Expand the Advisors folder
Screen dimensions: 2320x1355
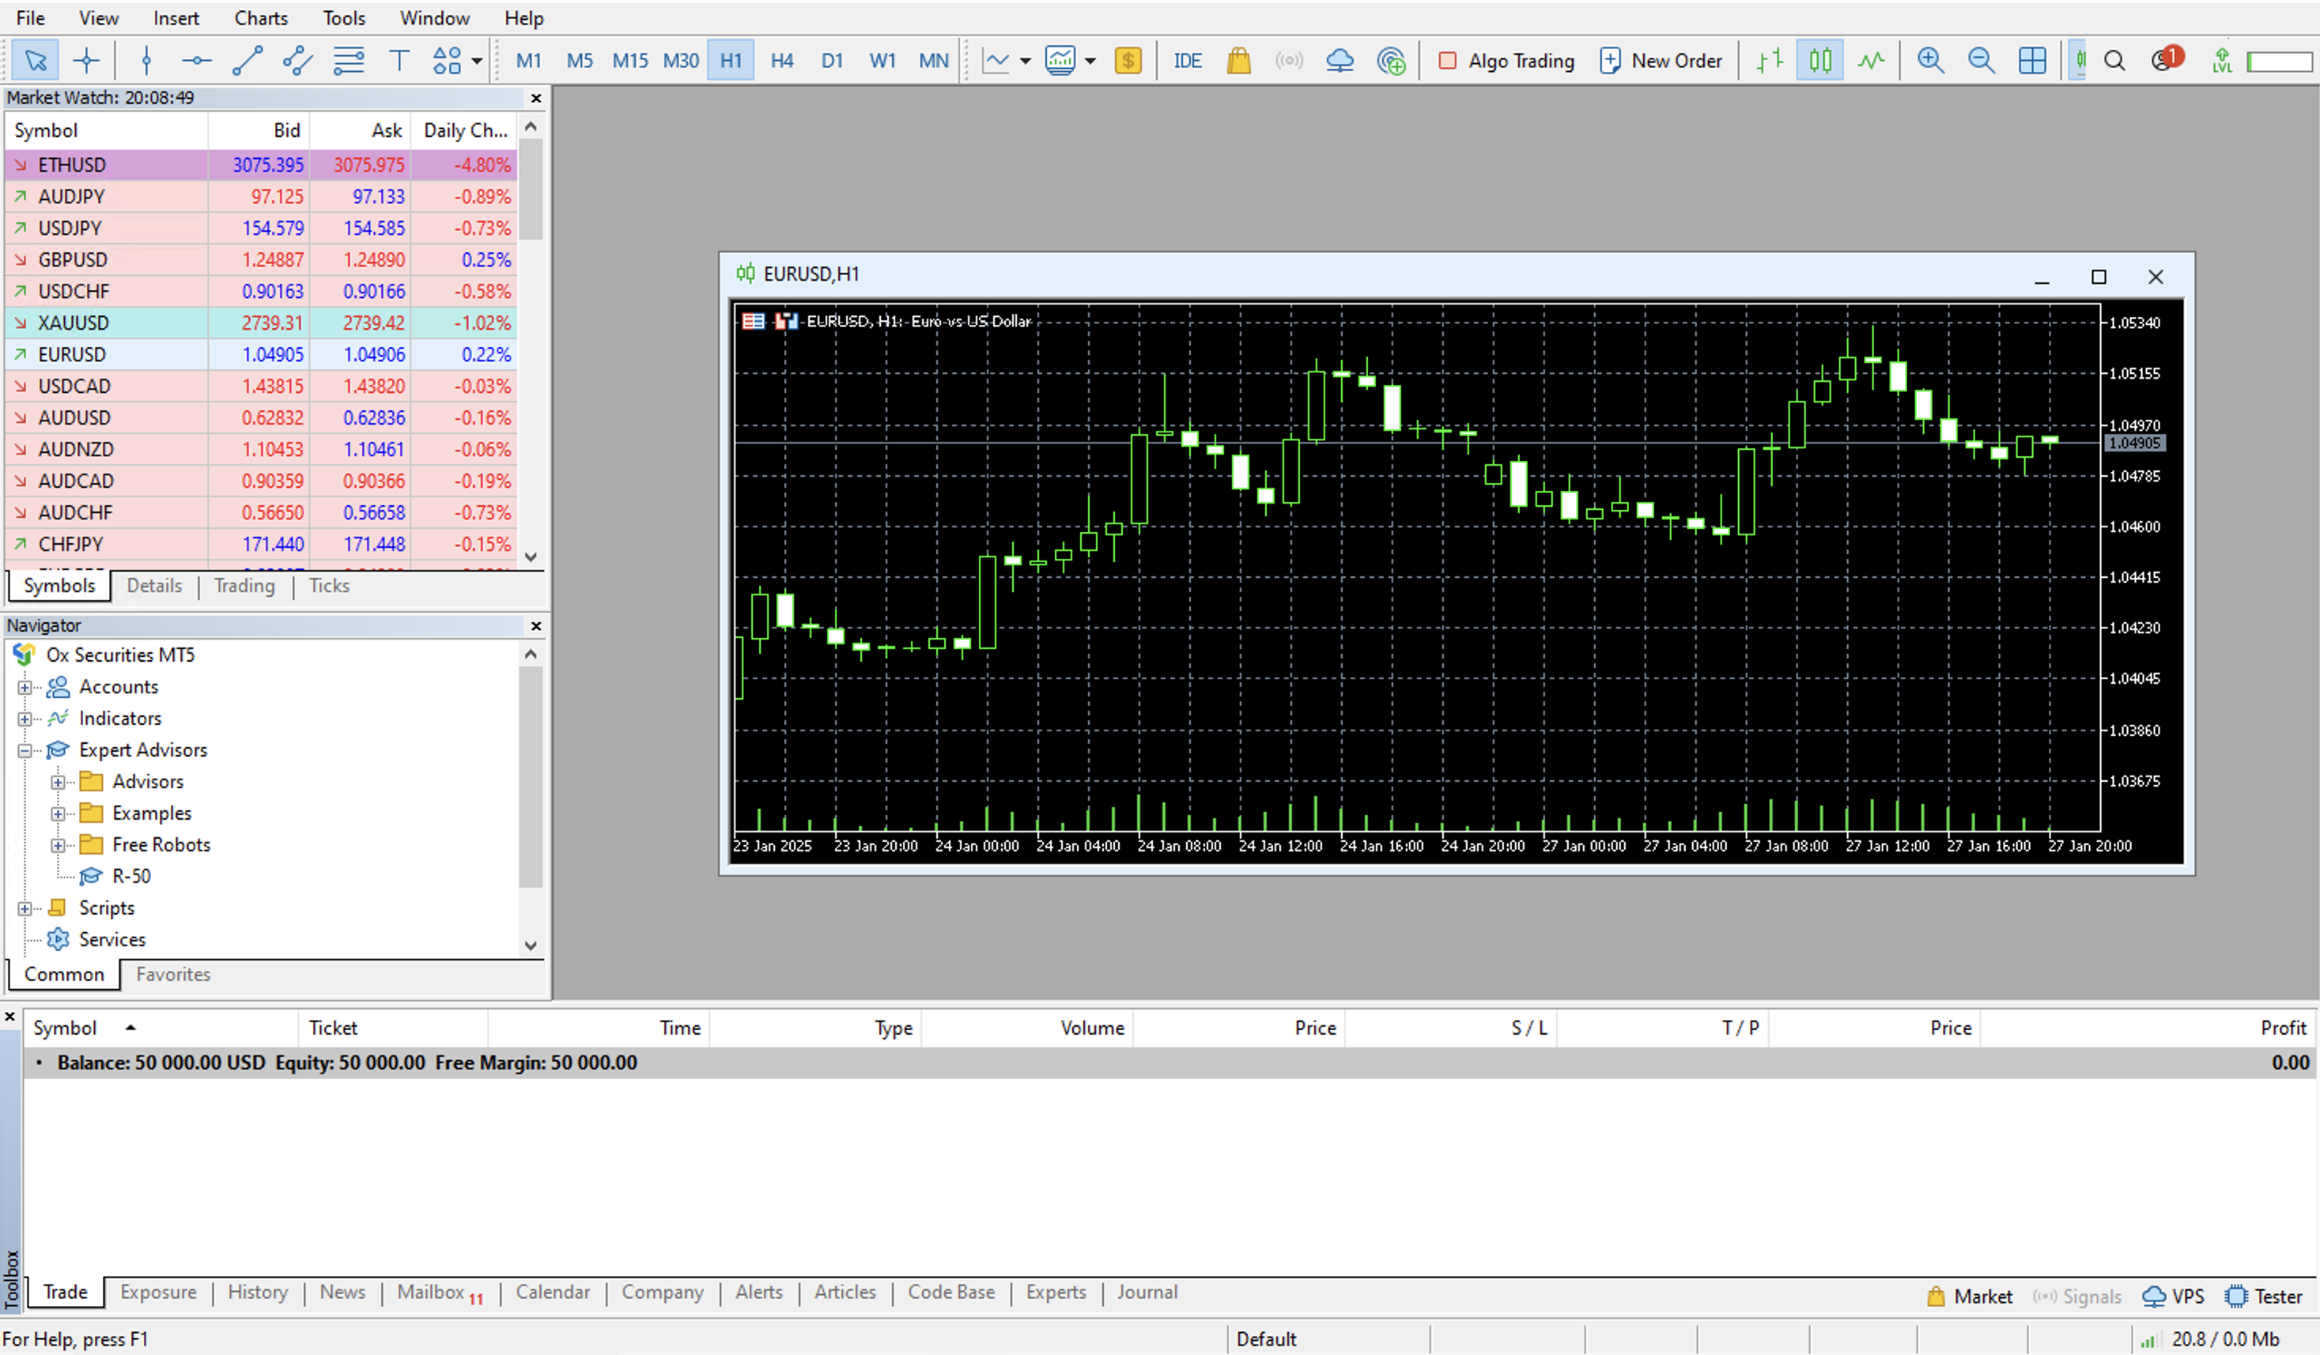58,783
